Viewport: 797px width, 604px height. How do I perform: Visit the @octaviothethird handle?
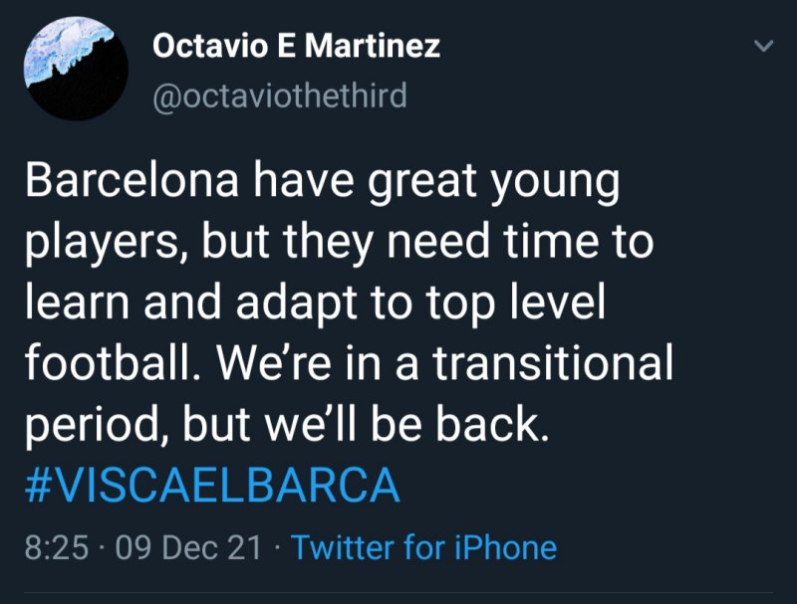coord(279,97)
